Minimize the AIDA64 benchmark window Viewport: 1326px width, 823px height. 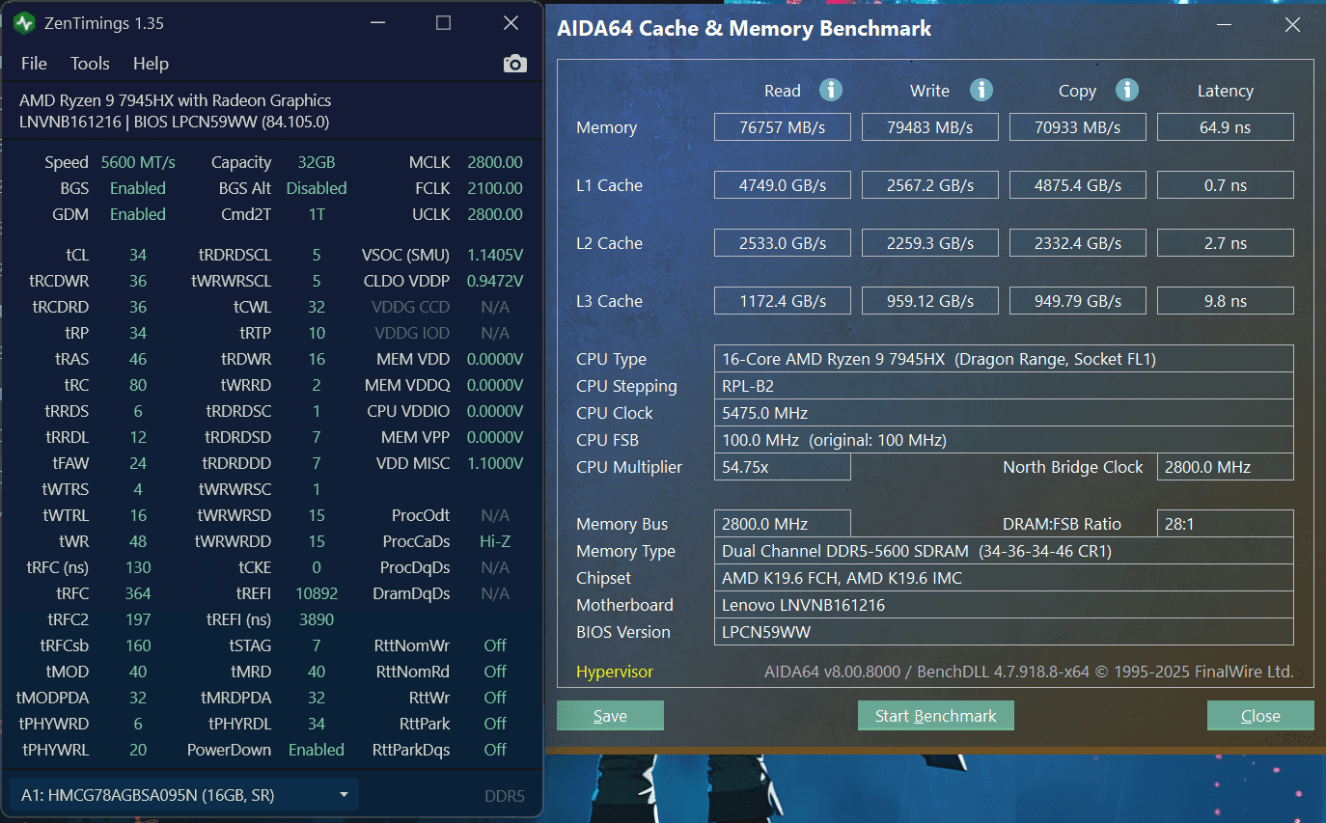pos(1225,26)
